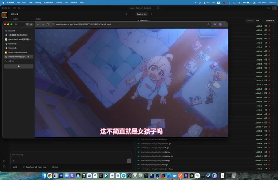Image resolution: width=278 pixels, height=180 pixels.
Task: Open the media control icon beside the profile avatar
Action: click(x=215, y=24)
